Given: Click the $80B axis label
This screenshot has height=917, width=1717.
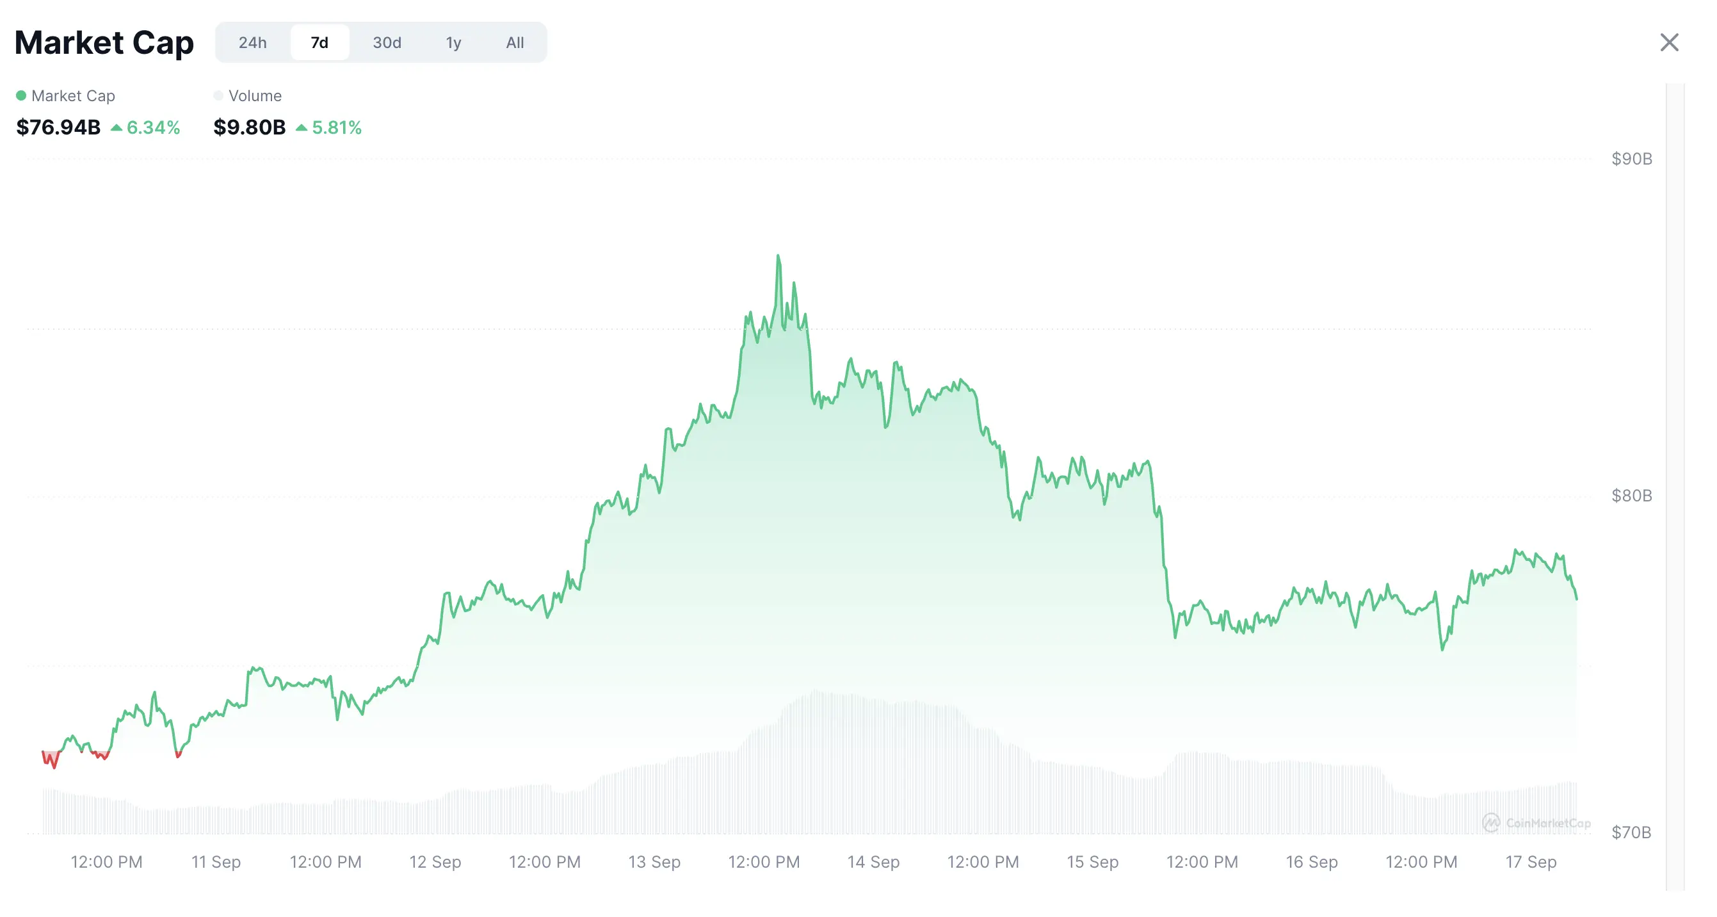Looking at the screenshot, I should 1631,496.
